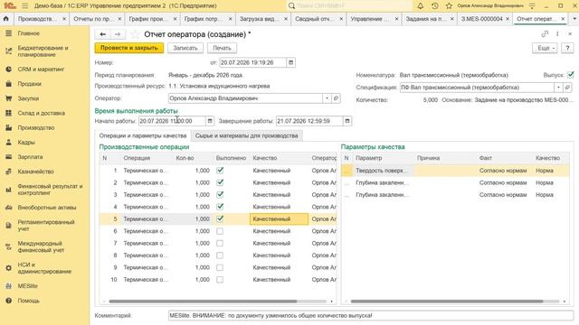Click operations table horizontal scrollbar

(203, 302)
